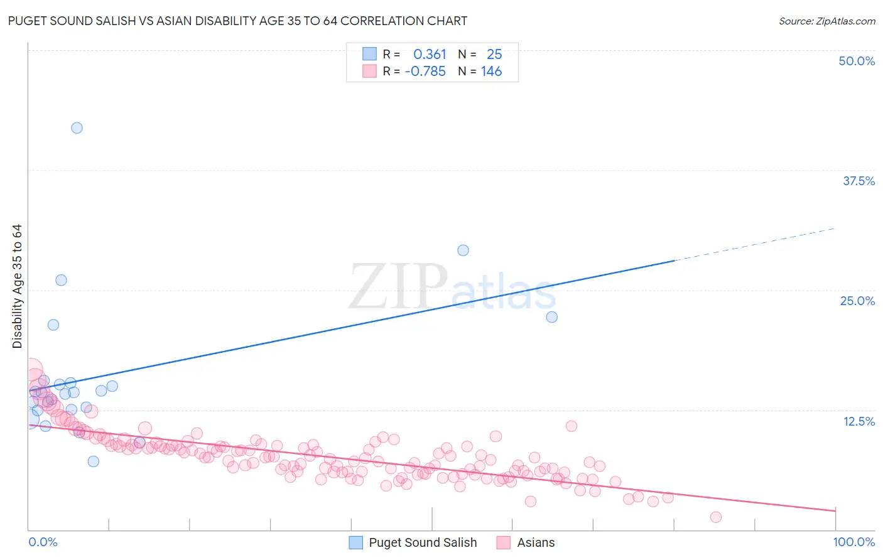Click the Puget Sound Salish legend swatch
This screenshot has width=883, height=560.
pos(356,542)
